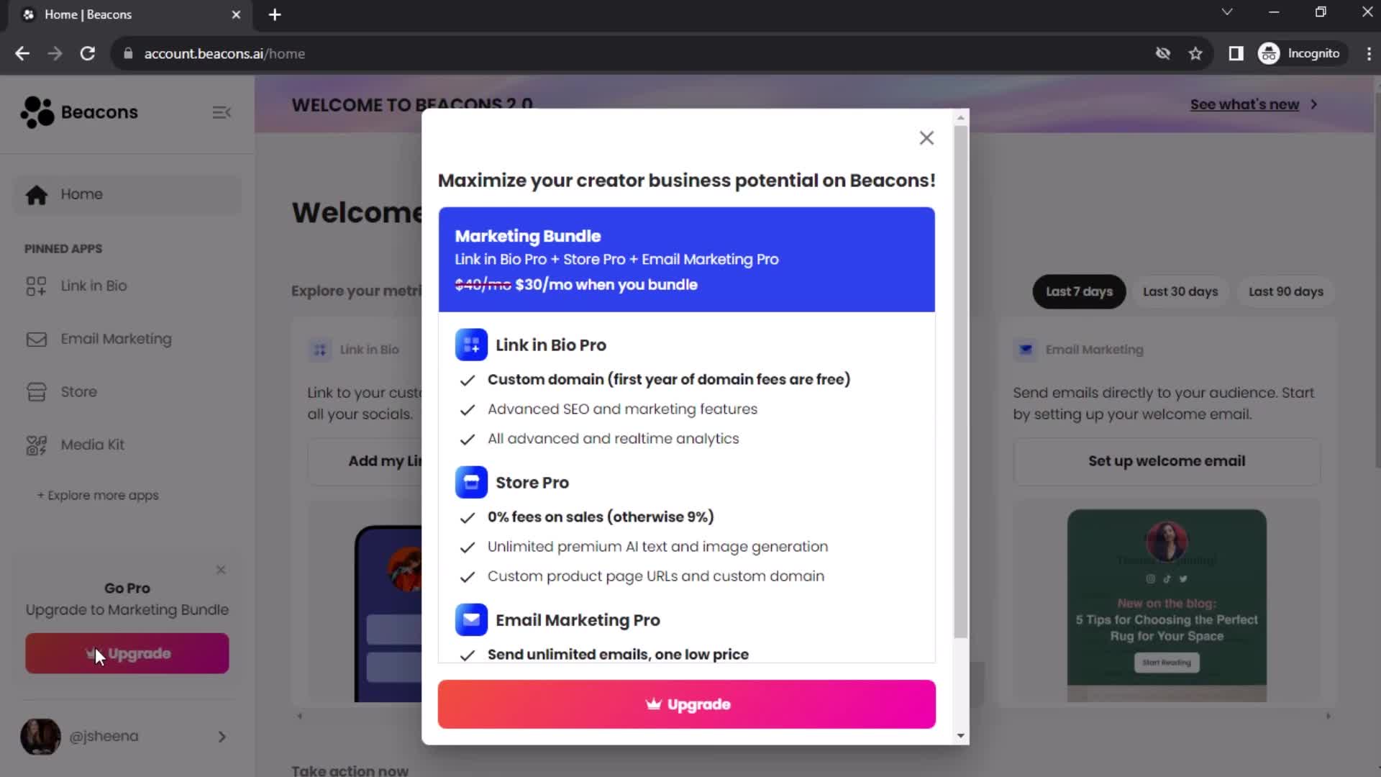Select the Last 7 days toggle

click(1080, 291)
